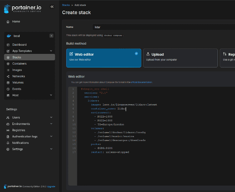This screenshot has width=235, height=192.
Task: Open the Notifications page
Action: click(20, 143)
